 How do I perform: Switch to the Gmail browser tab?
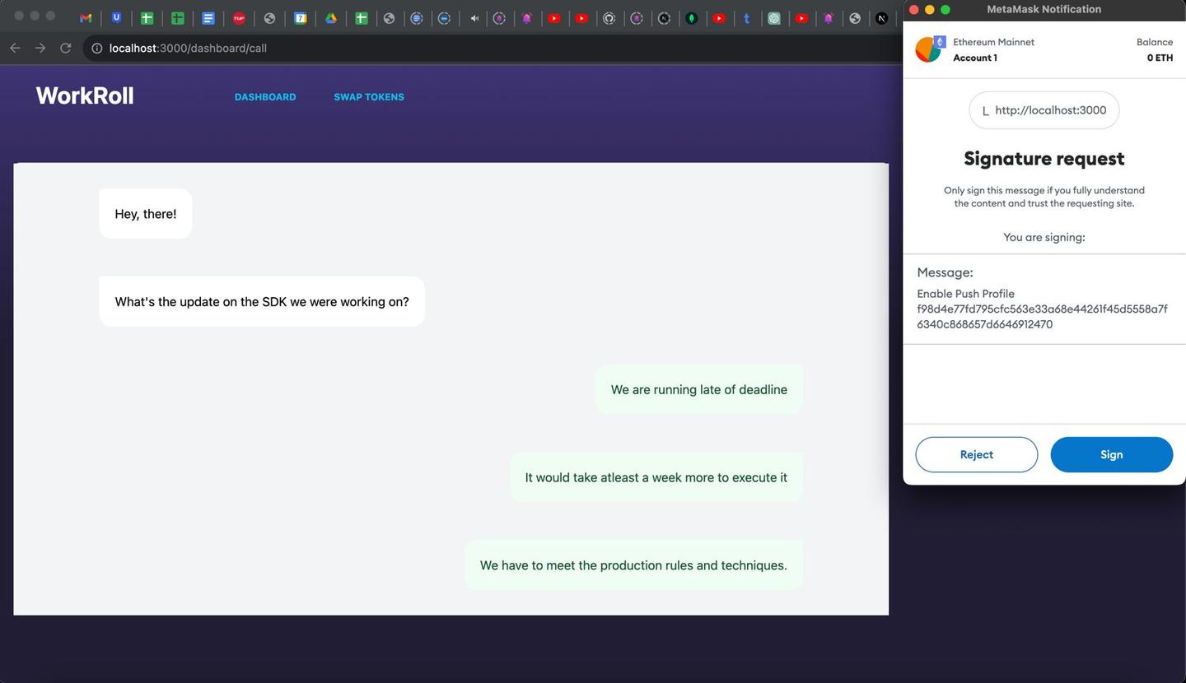click(86, 17)
